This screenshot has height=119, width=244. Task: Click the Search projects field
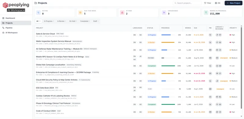coord(187,3)
